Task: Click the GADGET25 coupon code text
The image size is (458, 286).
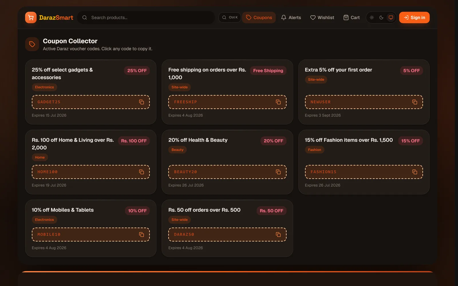Action: 49,102
